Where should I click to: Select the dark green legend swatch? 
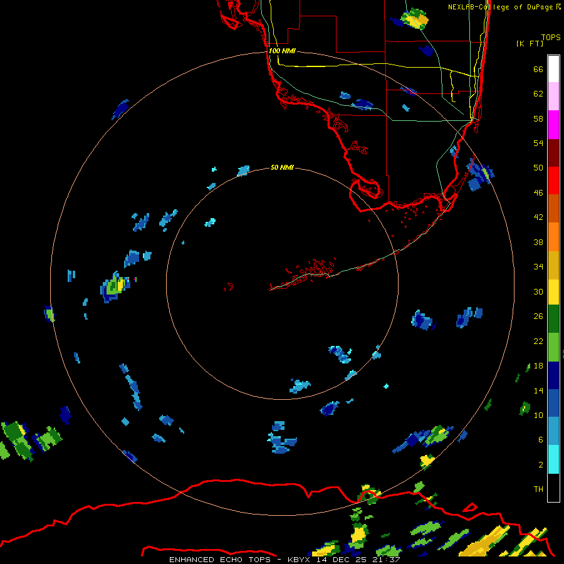pyautogui.click(x=553, y=319)
